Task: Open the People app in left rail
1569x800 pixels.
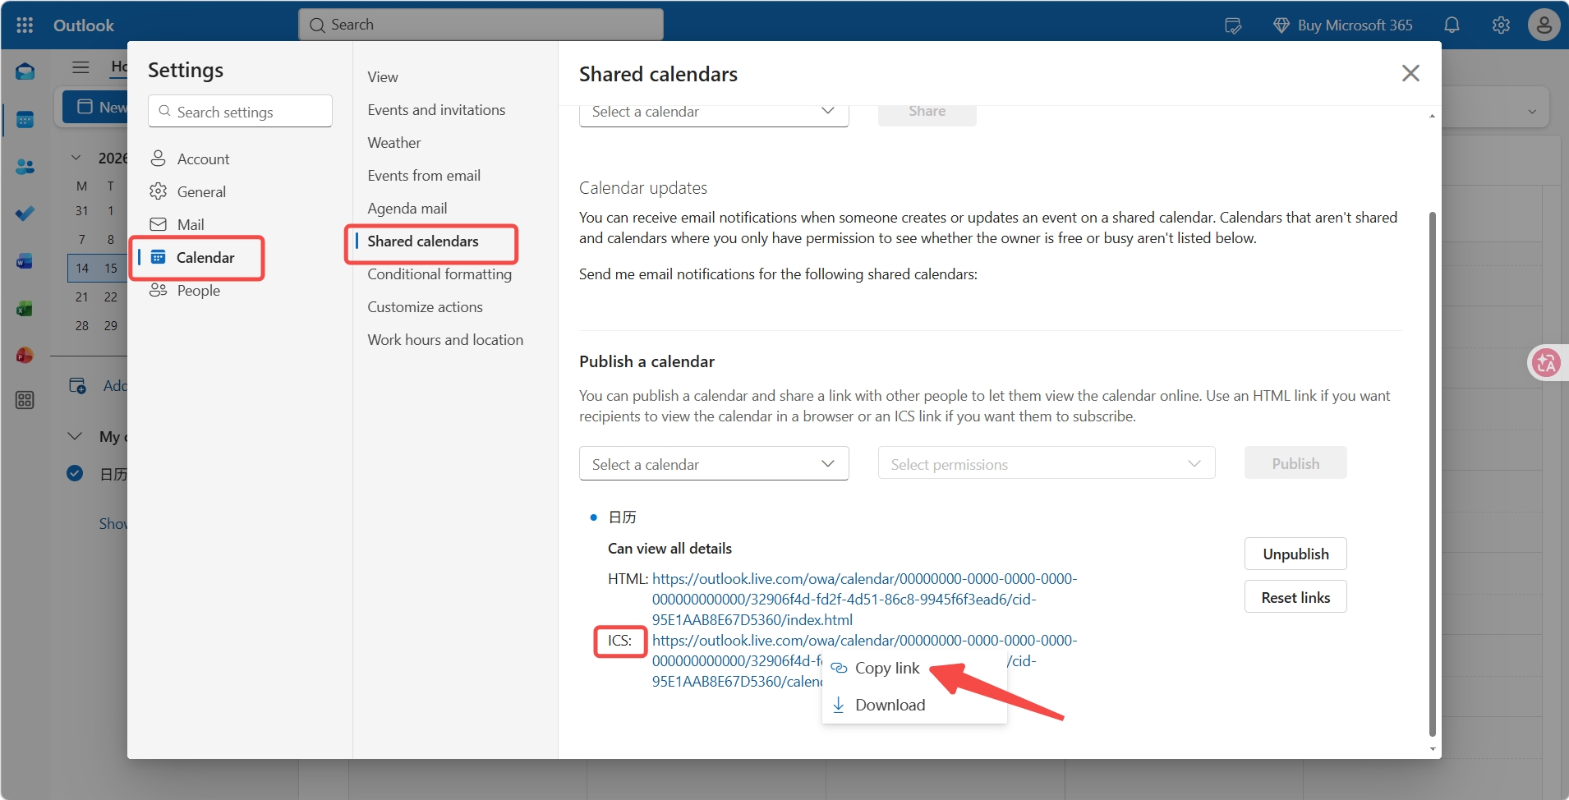Action: (x=25, y=167)
